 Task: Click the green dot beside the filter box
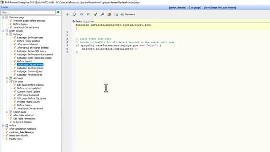(x=58, y=12)
